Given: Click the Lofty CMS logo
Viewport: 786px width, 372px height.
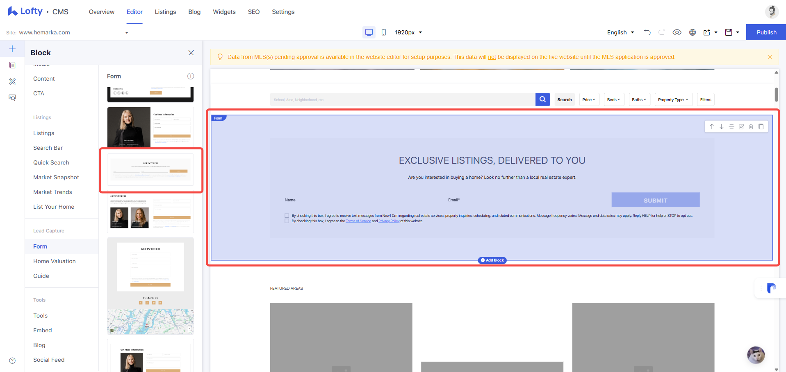Looking at the screenshot, I should [x=38, y=11].
